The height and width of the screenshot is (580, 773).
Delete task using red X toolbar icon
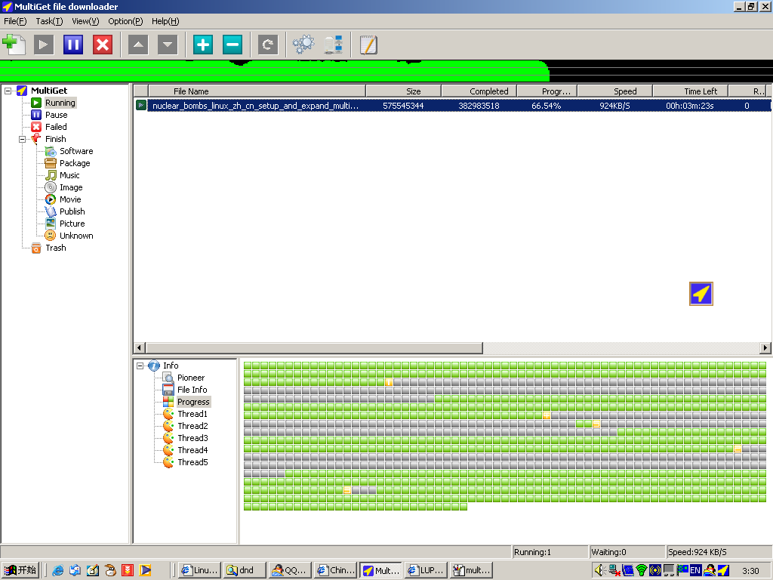(103, 45)
